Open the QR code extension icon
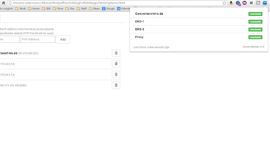The height and width of the screenshot is (168, 270). pos(251,3)
